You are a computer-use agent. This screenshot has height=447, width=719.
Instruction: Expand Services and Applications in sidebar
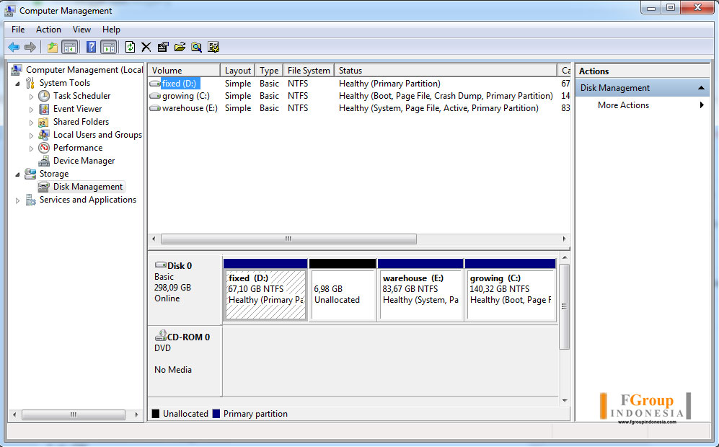point(17,200)
